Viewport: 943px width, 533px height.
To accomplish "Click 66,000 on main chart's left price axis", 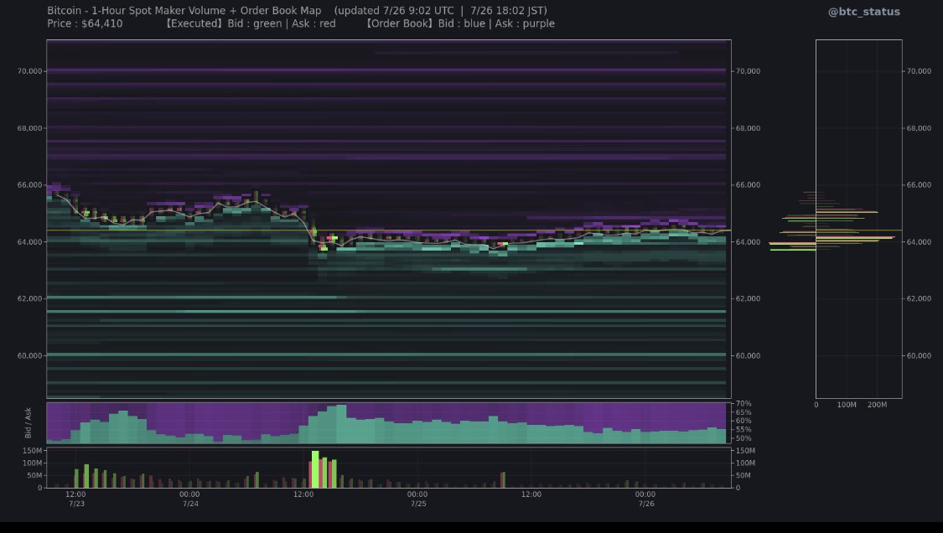I will click(29, 184).
